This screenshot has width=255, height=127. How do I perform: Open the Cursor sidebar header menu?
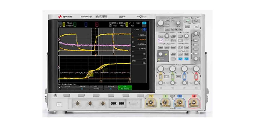(x=137, y=30)
